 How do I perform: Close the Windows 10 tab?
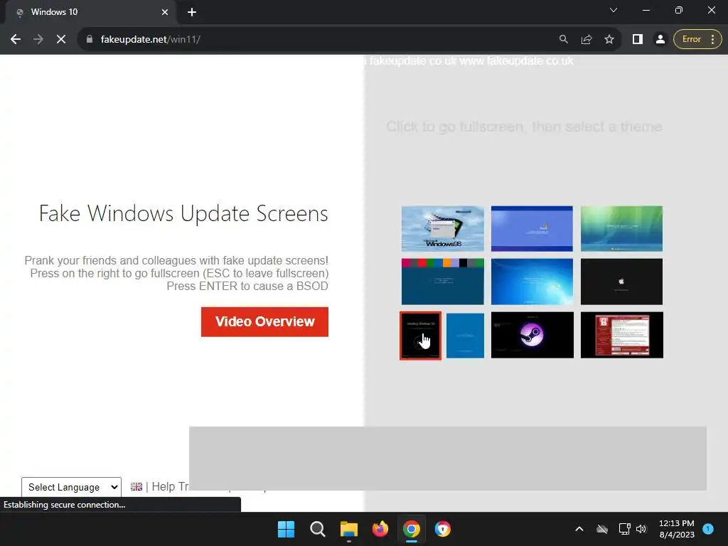(165, 12)
